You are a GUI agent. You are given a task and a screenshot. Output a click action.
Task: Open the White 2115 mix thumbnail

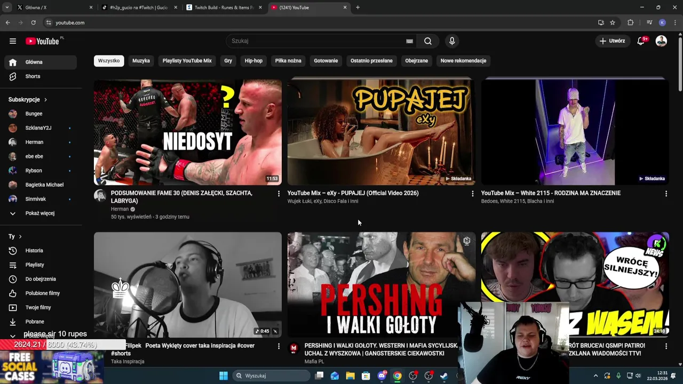(575, 132)
